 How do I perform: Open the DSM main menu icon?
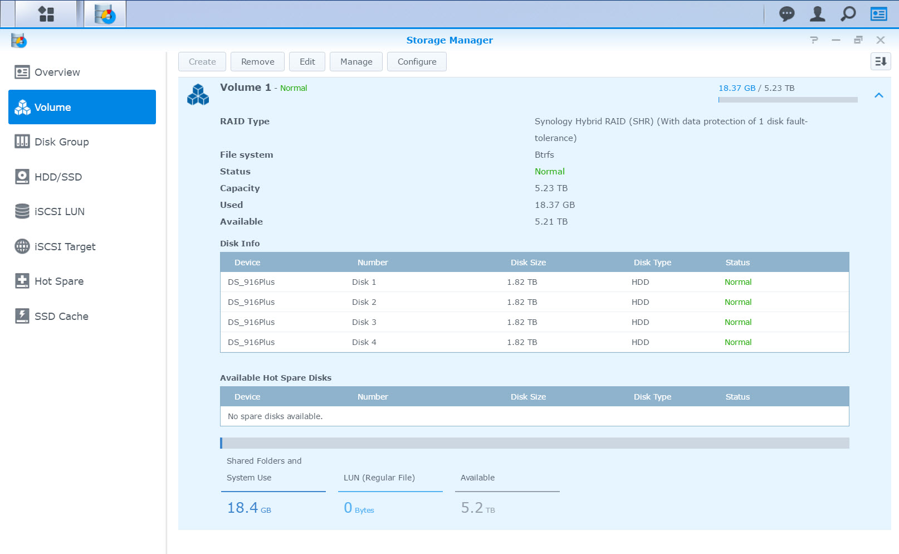tap(46, 14)
